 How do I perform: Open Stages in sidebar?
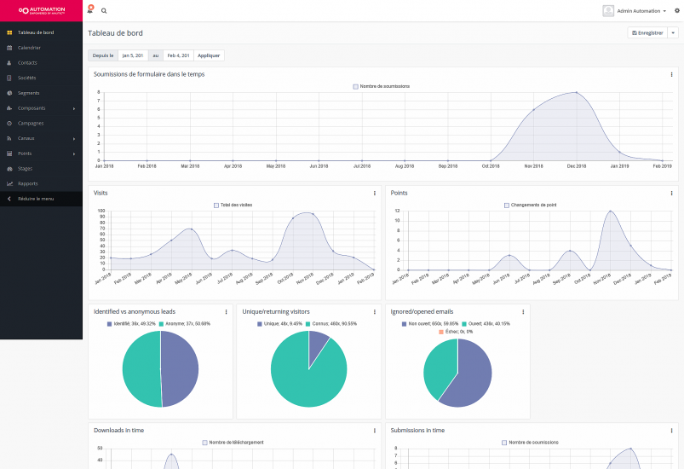pyautogui.click(x=41, y=169)
